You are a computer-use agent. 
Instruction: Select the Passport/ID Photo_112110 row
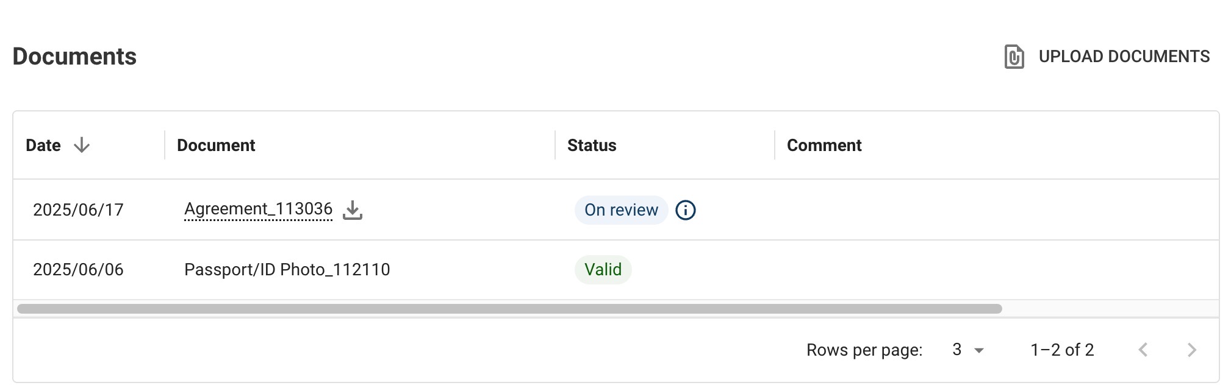(287, 270)
